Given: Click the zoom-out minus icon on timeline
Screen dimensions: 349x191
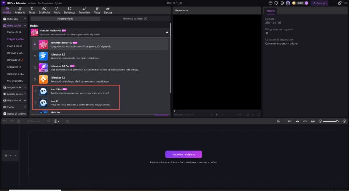Looking at the screenshot, I should (x=320, y=121).
